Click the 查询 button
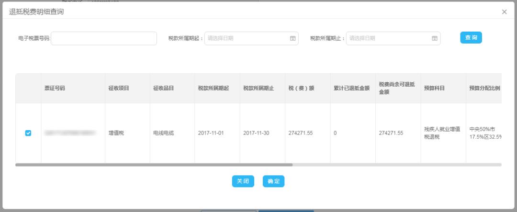517x212 pixels. pos(471,38)
